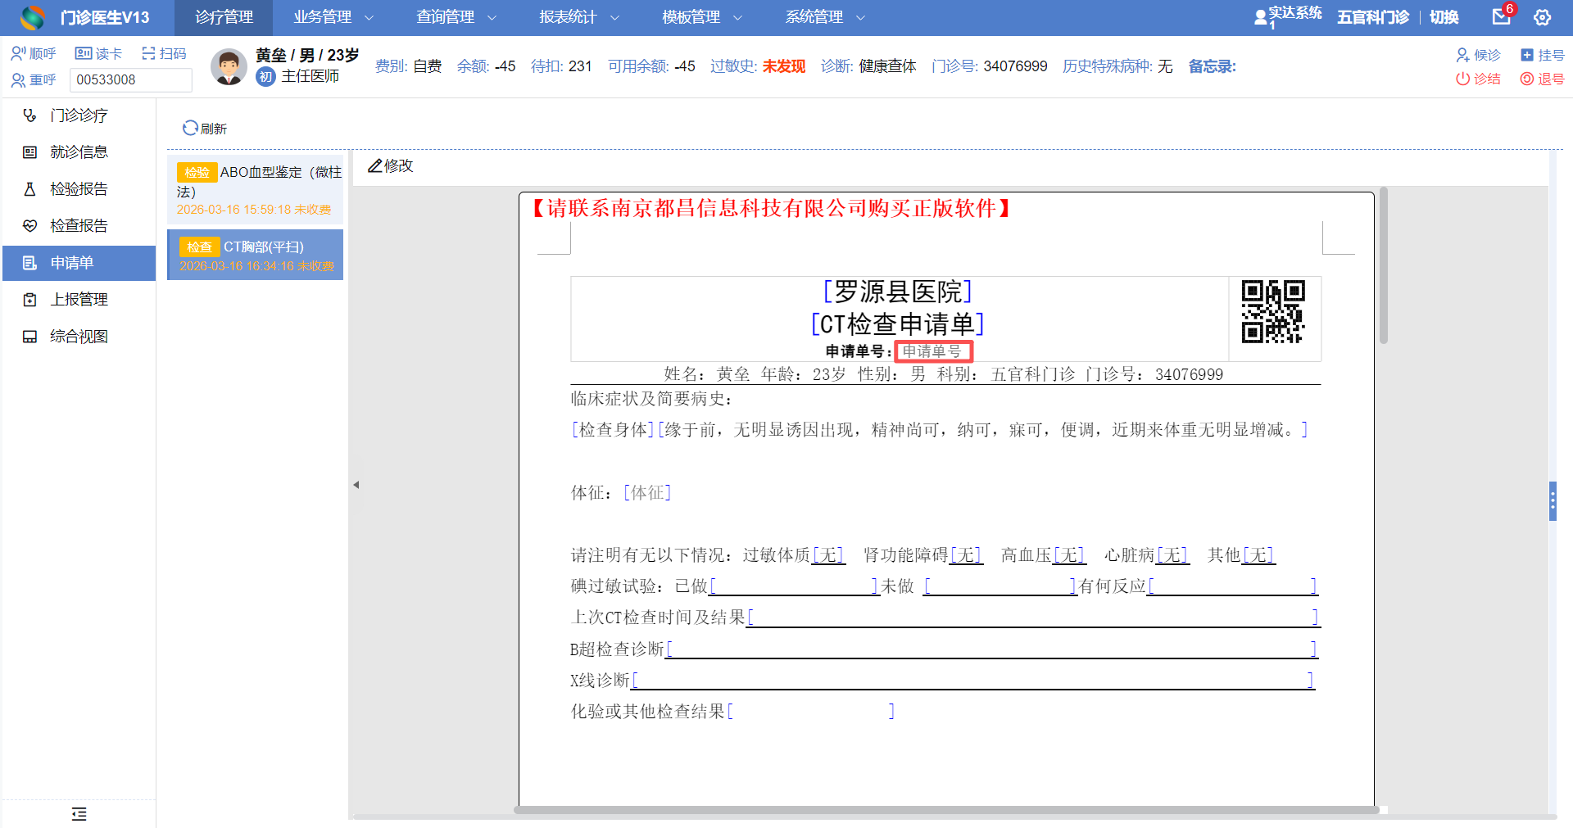Click the 门诊号 34076999 in the header
The height and width of the screenshot is (828, 1573).
1016,66
